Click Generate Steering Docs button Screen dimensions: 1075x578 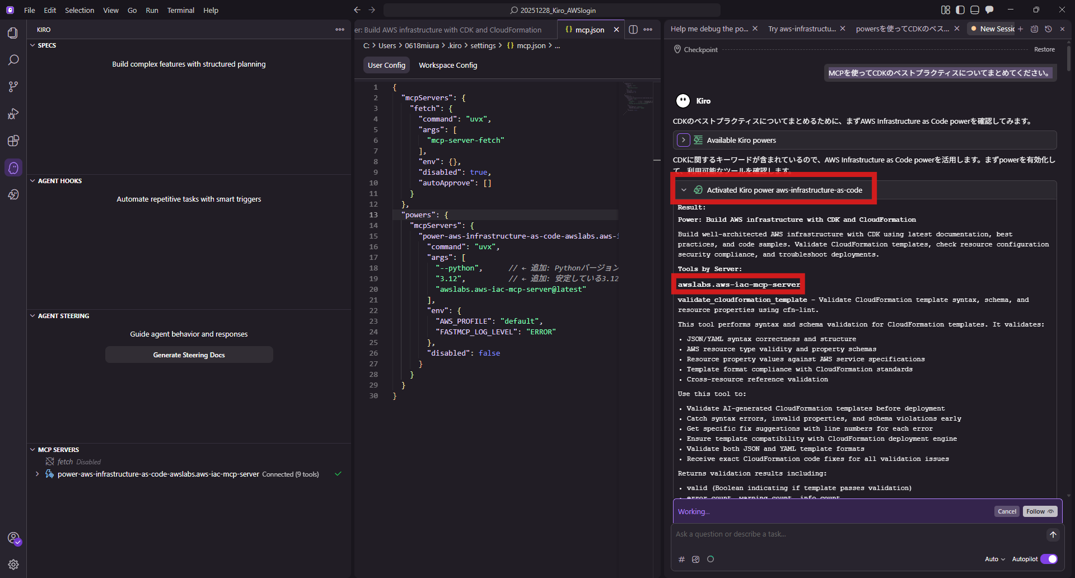click(189, 355)
